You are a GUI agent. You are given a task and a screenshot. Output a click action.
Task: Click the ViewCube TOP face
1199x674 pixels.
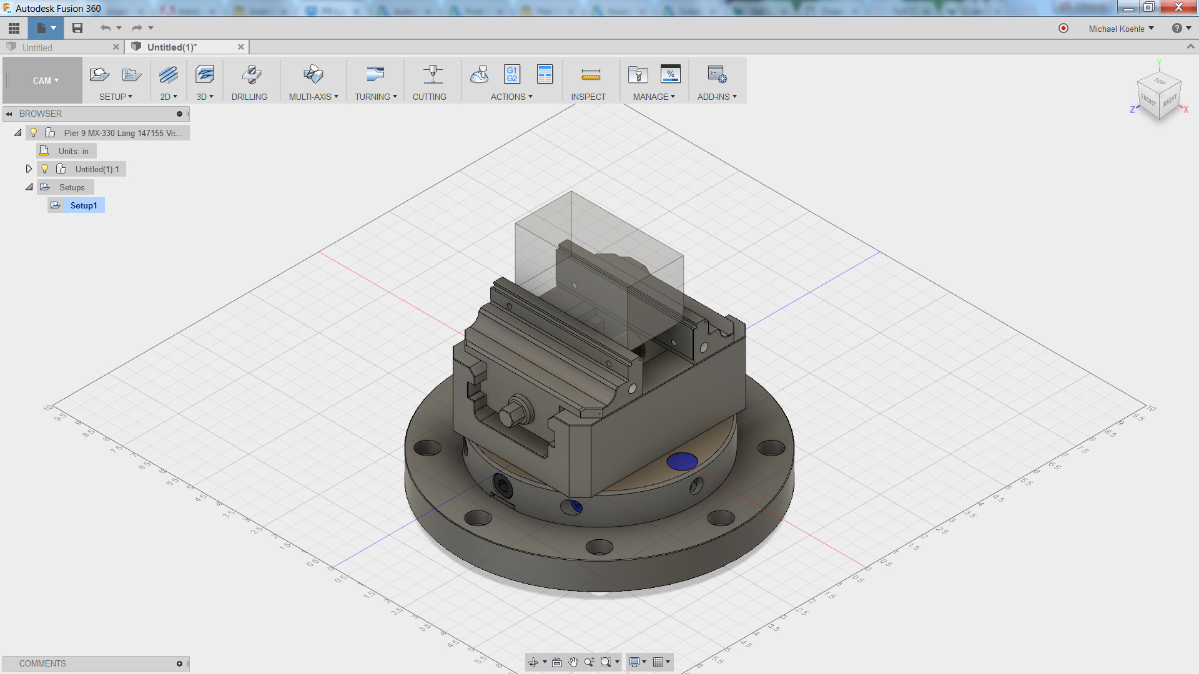1160,82
